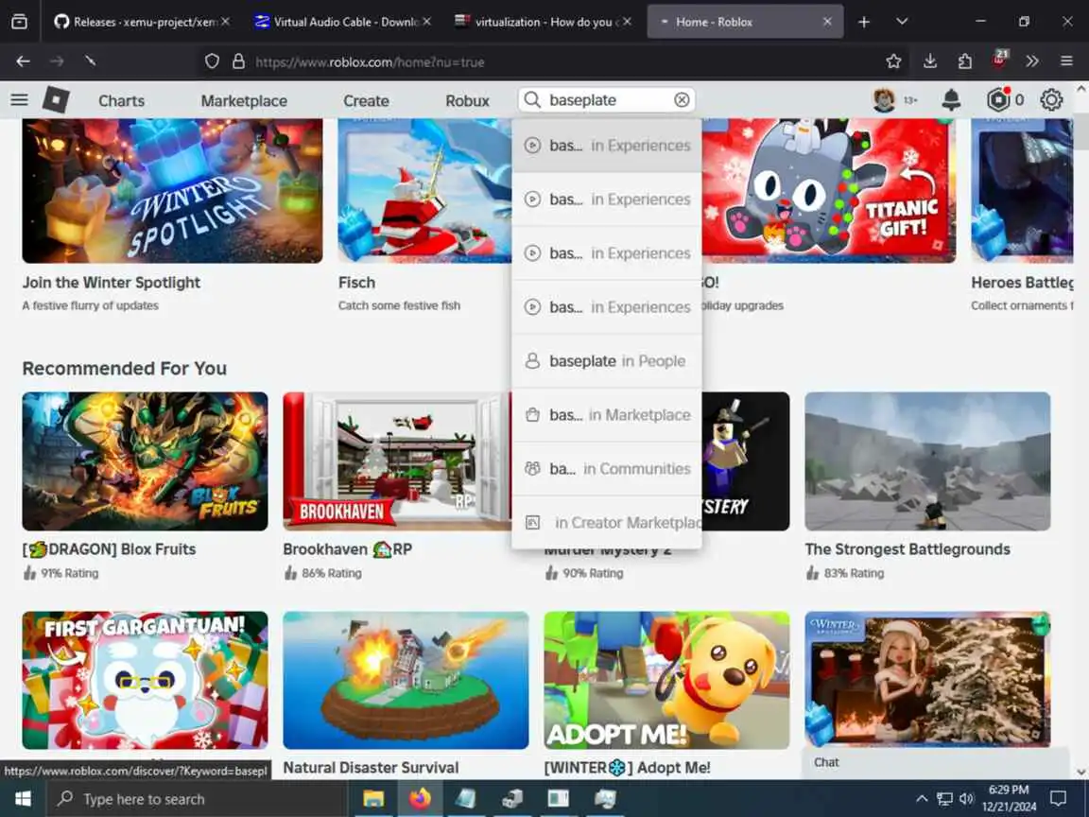Open the Brookhaven RP game thumbnail
This screenshot has height=817, width=1089.
[397, 461]
